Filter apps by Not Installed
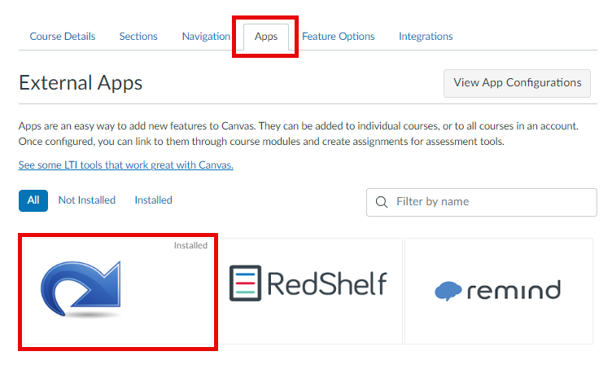Screen dimensions: 612x369 click(87, 200)
